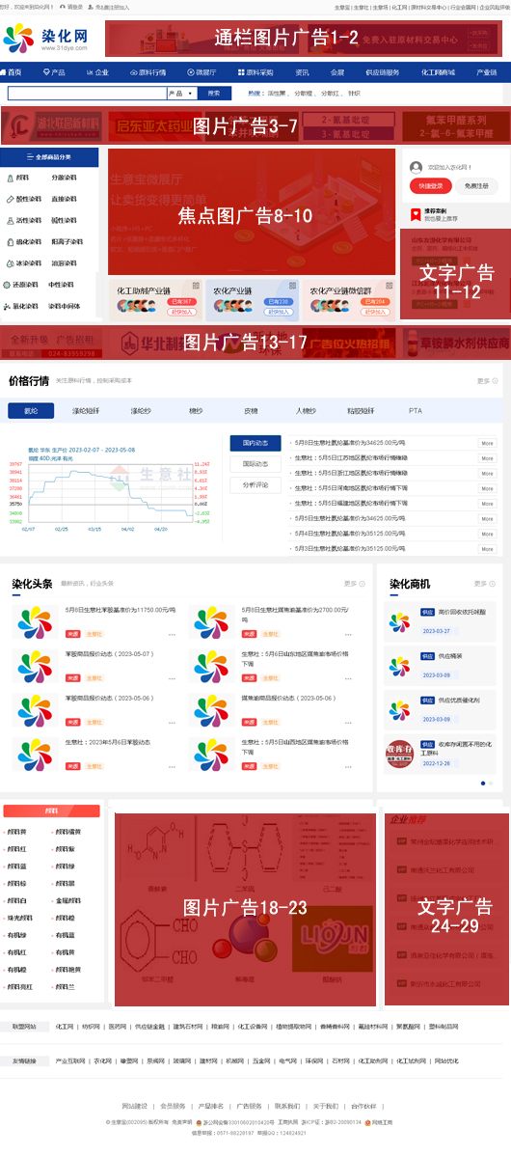Click the icon next to 硫化染料 category
The width and height of the screenshot is (511, 1155).
click(x=9, y=241)
